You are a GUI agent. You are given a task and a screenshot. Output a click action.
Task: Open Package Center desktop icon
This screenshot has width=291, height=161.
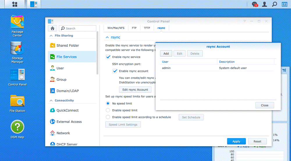pyautogui.click(x=17, y=23)
